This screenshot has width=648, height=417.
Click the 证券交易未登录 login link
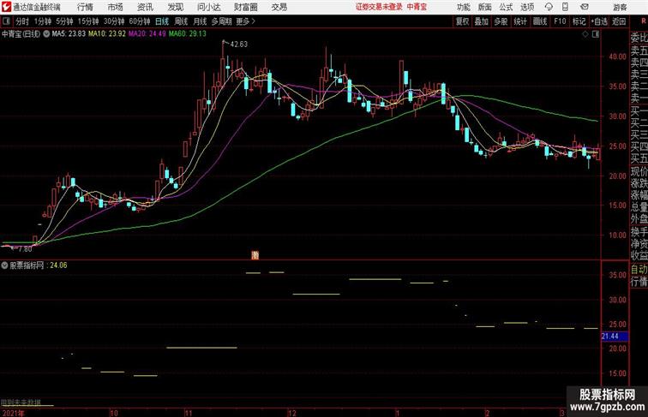click(x=379, y=7)
